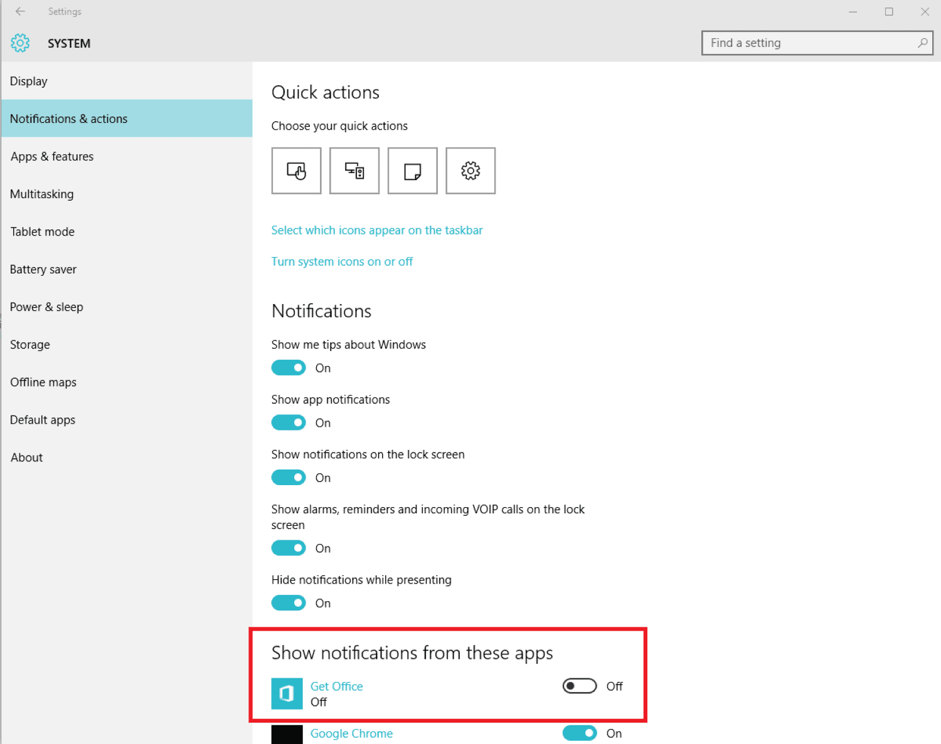Click Turn system icons on or off link
Viewport: 941px width, 744px height.
(x=342, y=261)
